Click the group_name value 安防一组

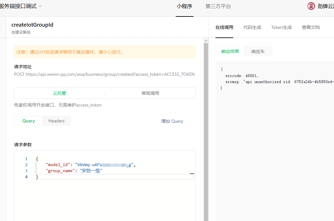pyautogui.click(x=91, y=171)
